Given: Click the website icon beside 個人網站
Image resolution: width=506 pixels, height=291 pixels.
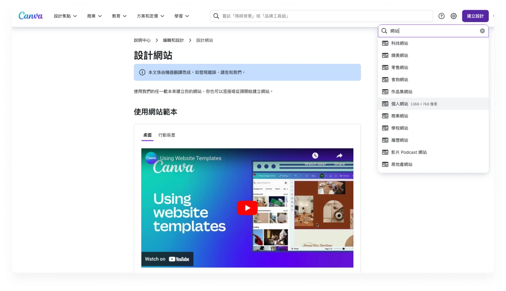Looking at the screenshot, I should point(385,104).
